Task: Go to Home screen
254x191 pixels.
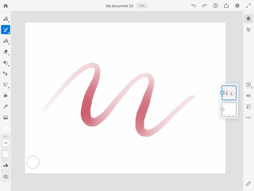Action: (x=6, y=6)
